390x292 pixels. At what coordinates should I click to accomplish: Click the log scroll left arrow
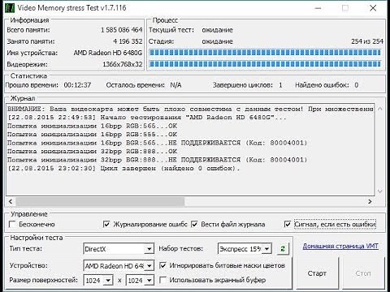[x=11, y=201]
